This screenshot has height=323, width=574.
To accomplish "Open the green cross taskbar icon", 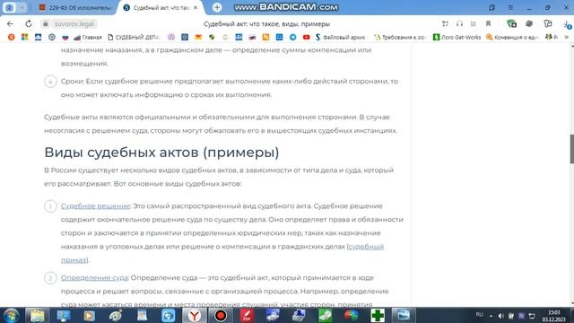I will click(x=378, y=315).
